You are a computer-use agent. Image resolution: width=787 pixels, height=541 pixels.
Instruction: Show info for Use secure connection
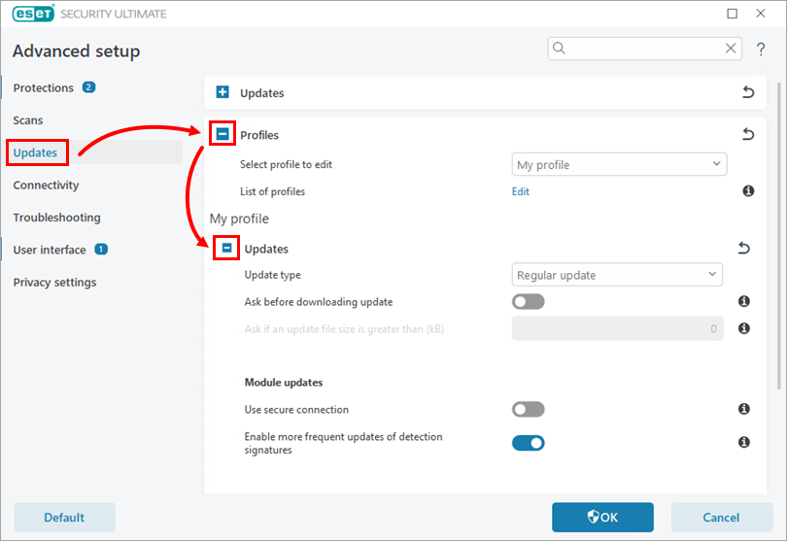(744, 410)
